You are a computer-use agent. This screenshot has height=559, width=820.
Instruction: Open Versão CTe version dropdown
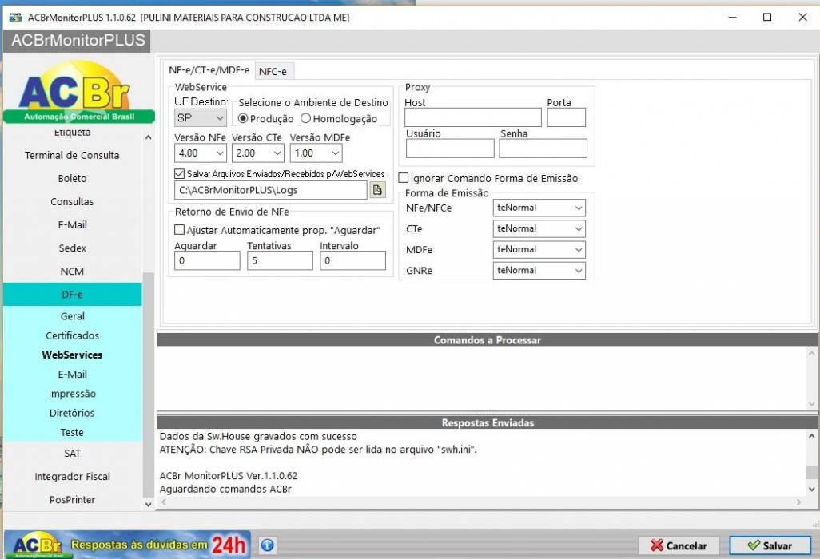(258, 153)
